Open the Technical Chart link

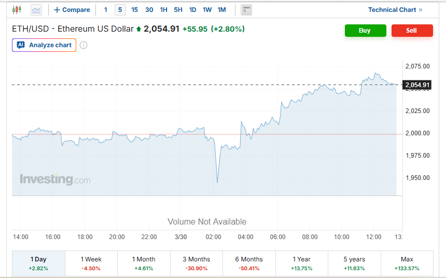[x=395, y=10]
